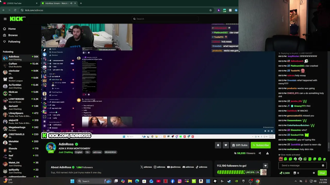Viewport: 330px width, 185px height.
Task: Click the Just Chatting category link
Action: pos(66,152)
